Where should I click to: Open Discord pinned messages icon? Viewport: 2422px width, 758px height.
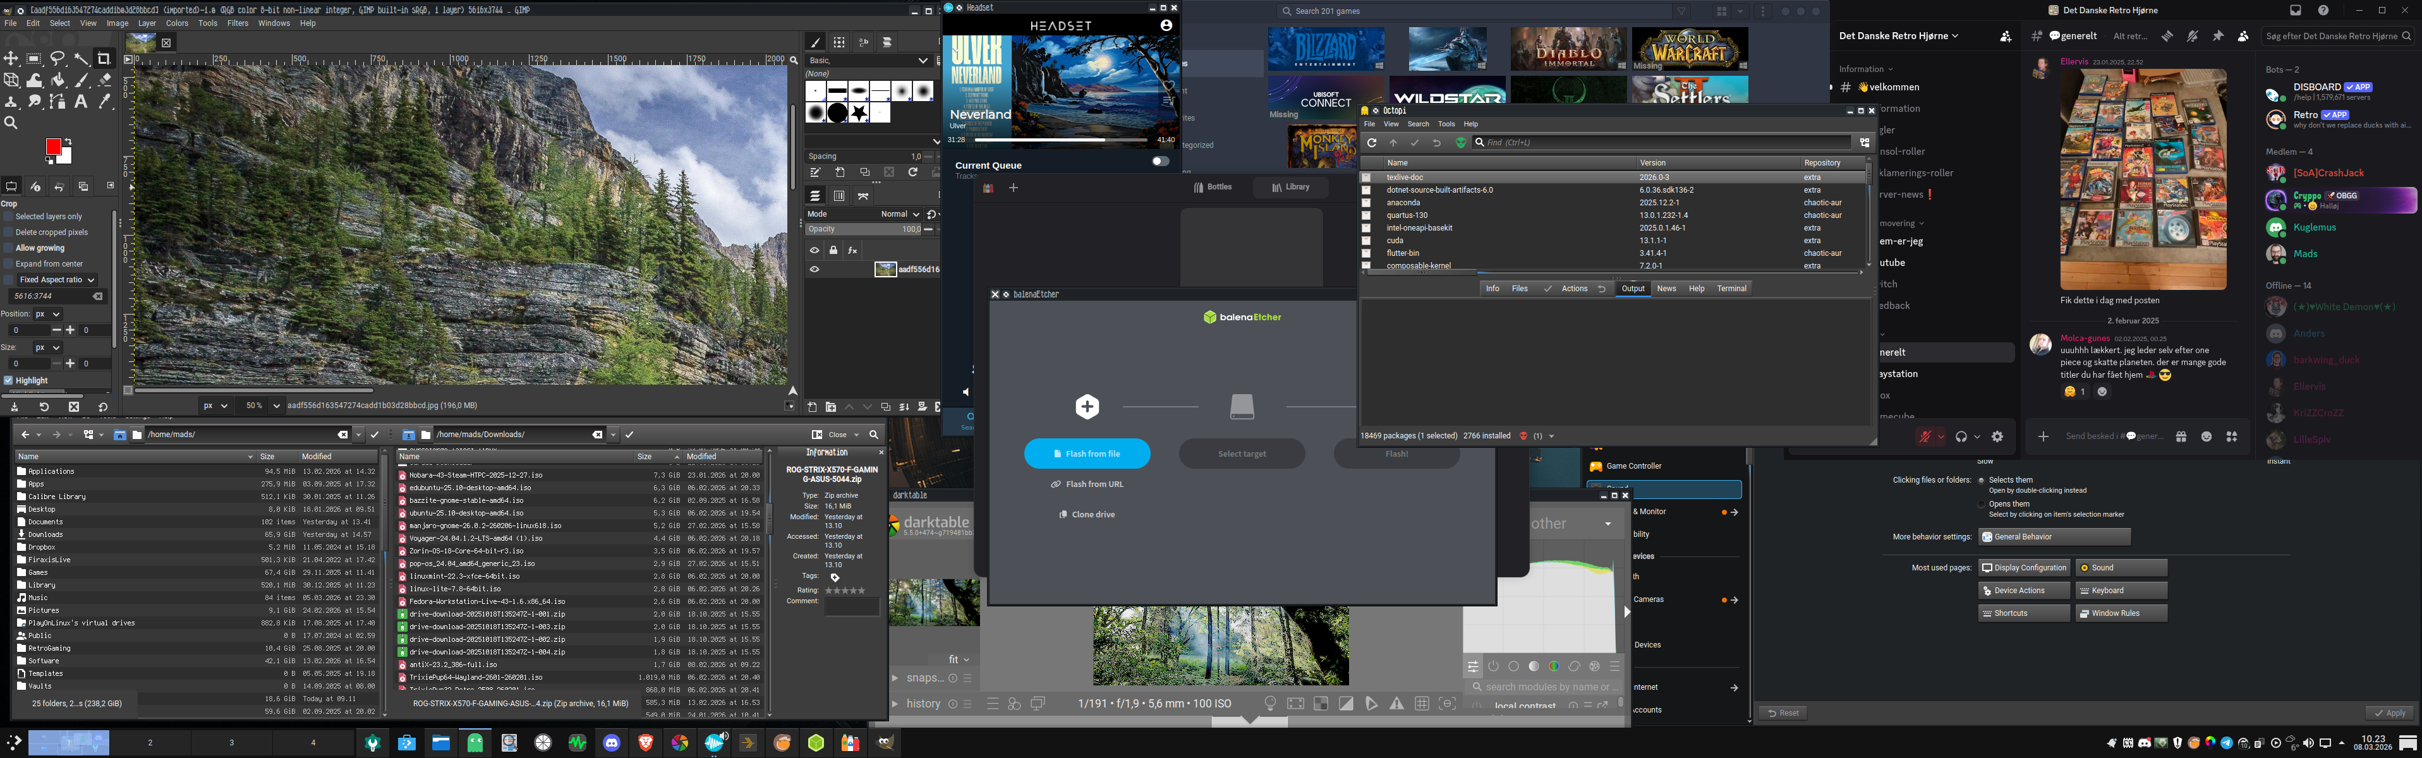point(2218,36)
